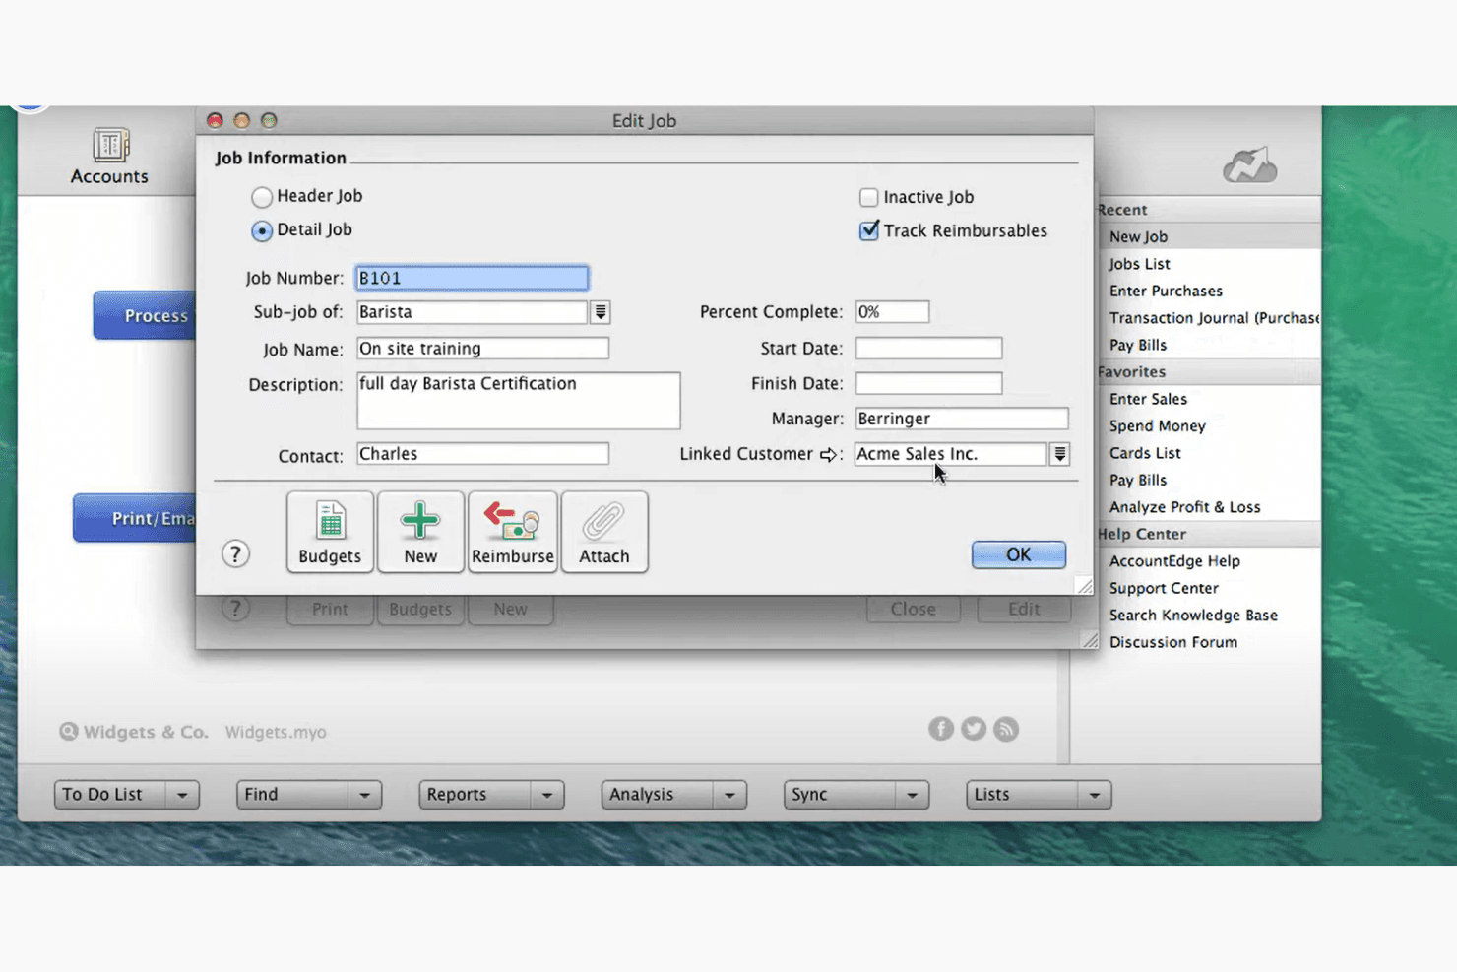Select the Header Job radio button
This screenshot has height=972, width=1457.
[261, 197]
